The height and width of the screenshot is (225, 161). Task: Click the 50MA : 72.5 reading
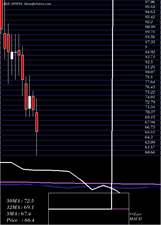[x=20, y=201]
